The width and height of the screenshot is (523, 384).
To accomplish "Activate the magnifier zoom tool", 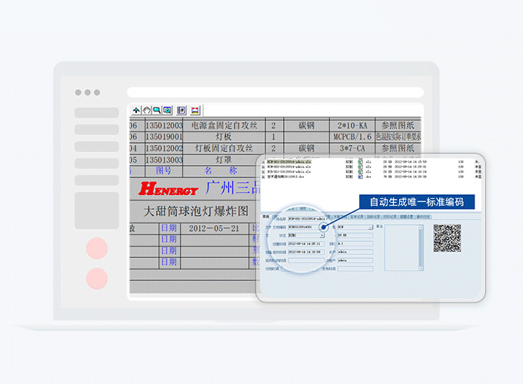I will [x=157, y=111].
